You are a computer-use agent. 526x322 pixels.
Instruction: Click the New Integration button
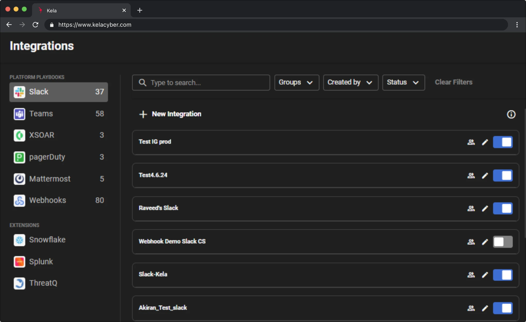pos(170,114)
